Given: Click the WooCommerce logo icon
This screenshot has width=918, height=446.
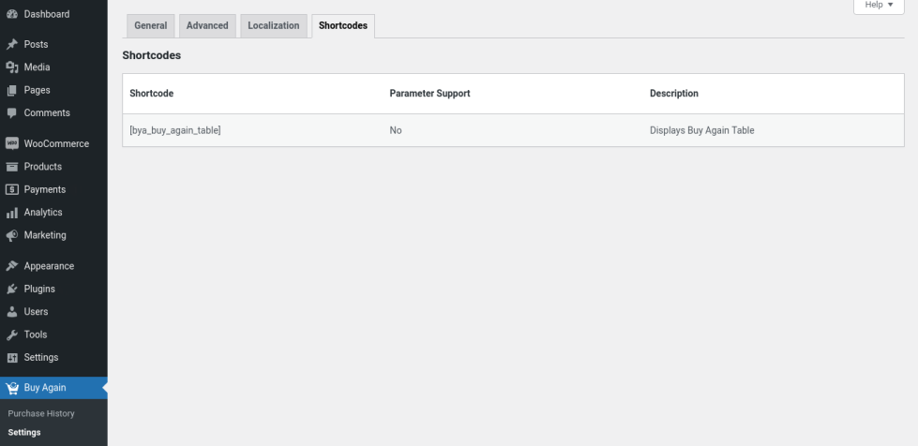Looking at the screenshot, I should (x=12, y=144).
